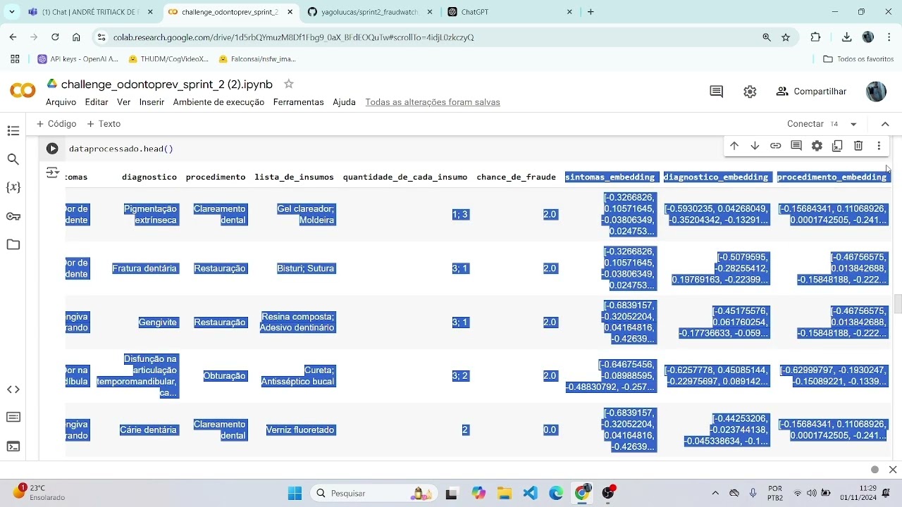This screenshot has width=902, height=507.
Task: Add a comment to the cell
Action: tap(796, 146)
